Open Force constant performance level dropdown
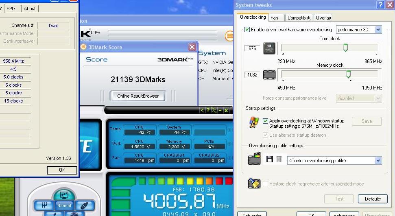Image resolution: width=395 pixels, height=216 pixels. coord(359,98)
